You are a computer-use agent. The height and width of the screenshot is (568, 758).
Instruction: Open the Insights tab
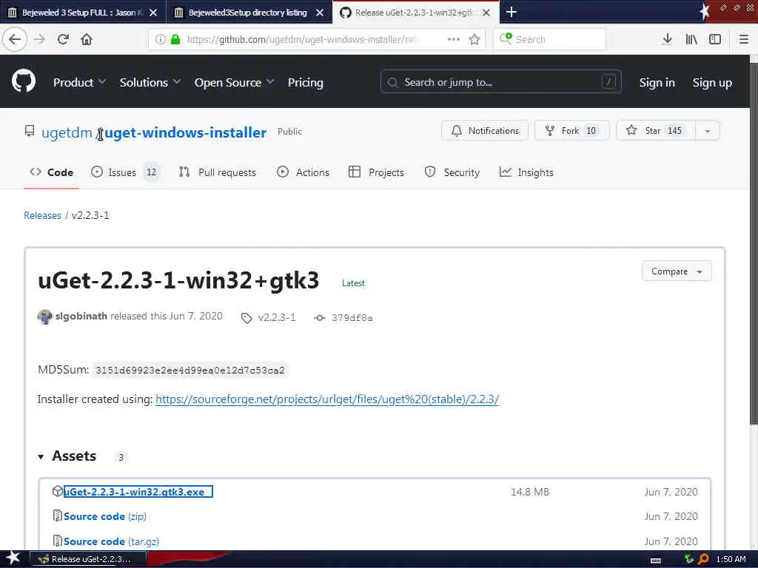pyautogui.click(x=526, y=172)
